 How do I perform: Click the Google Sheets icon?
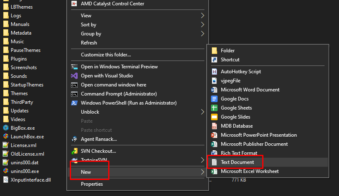pyautogui.click(x=214, y=108)
